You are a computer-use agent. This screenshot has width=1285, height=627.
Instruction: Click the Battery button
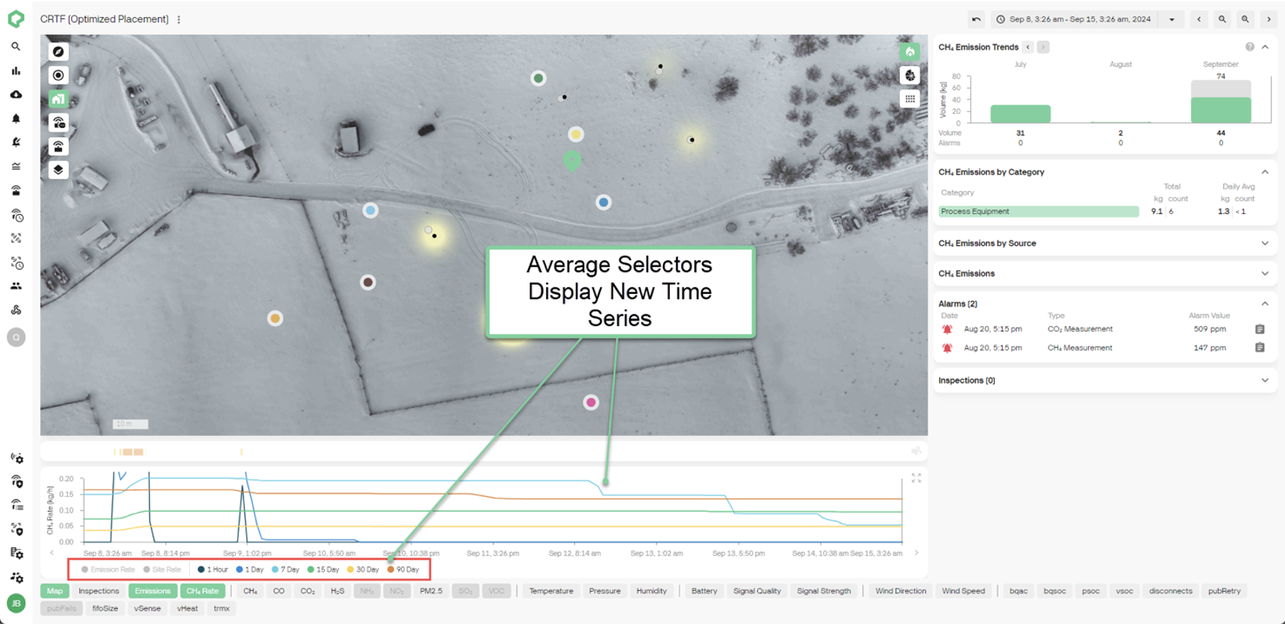pyautogui.click(x=704, y=591)
